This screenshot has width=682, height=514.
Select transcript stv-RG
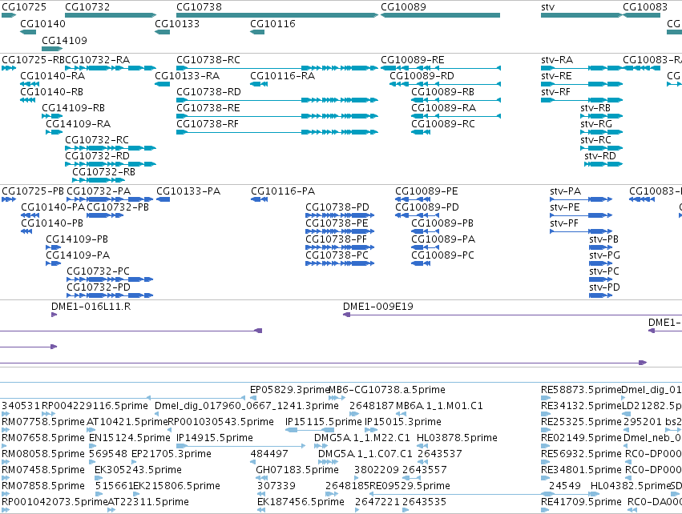click(x=602, y=132)
